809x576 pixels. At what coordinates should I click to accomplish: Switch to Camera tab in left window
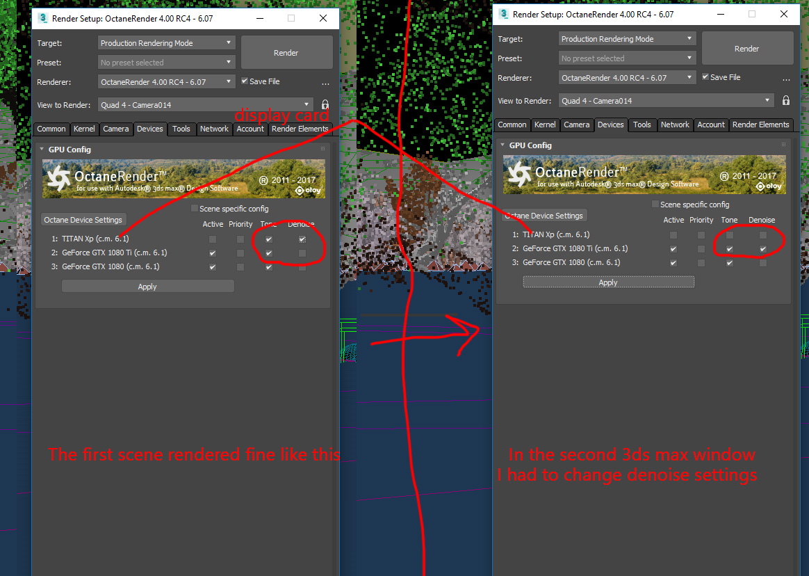click(116, 129)
